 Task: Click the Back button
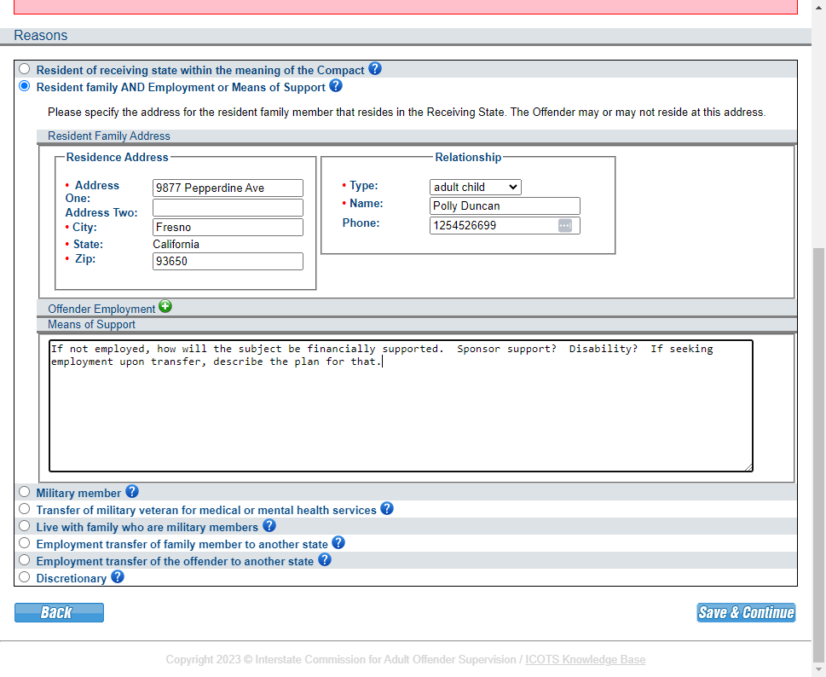point(59,613)
